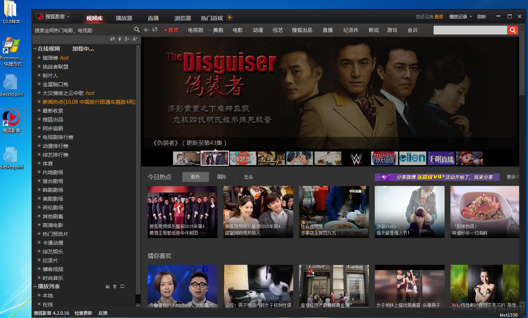Open the 会员 navigation item

413,30
